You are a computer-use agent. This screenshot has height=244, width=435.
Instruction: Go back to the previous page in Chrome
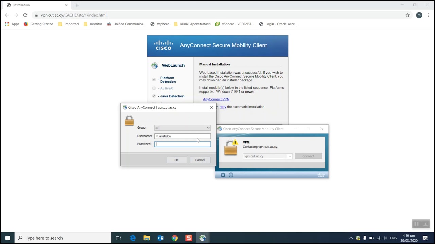point(7,15)
